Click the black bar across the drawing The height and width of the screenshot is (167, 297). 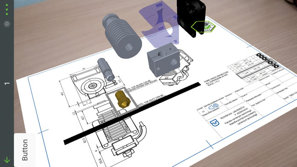pos(132,113)
